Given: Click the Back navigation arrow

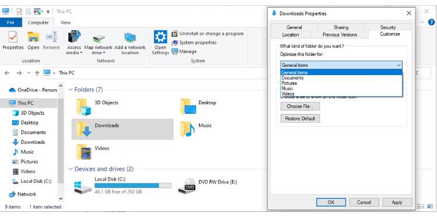Looking at the screenshot, I should tap(7, 73).
